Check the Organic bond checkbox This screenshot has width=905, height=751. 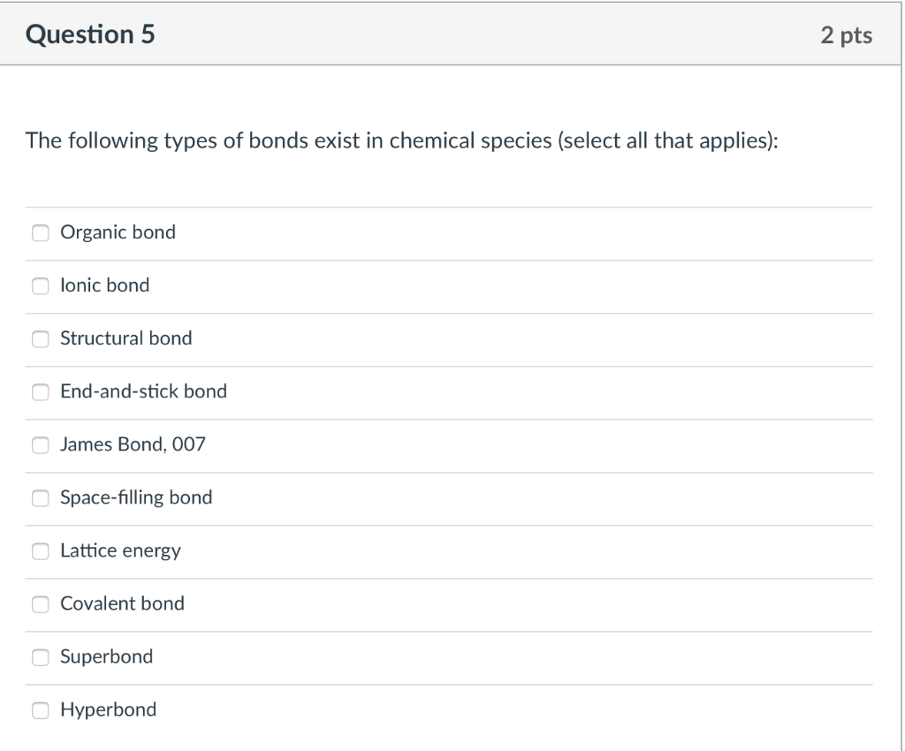[x=40, y=232]
